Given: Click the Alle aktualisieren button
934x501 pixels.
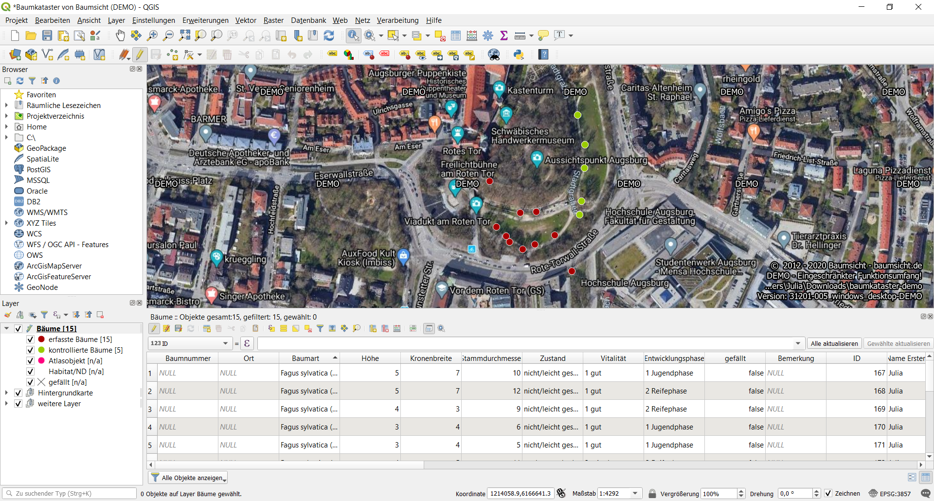Looking at the screenshot, I should [x=834, y=343].
